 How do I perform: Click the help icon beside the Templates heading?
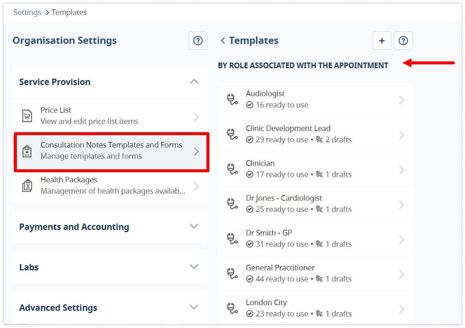point(403,40)
